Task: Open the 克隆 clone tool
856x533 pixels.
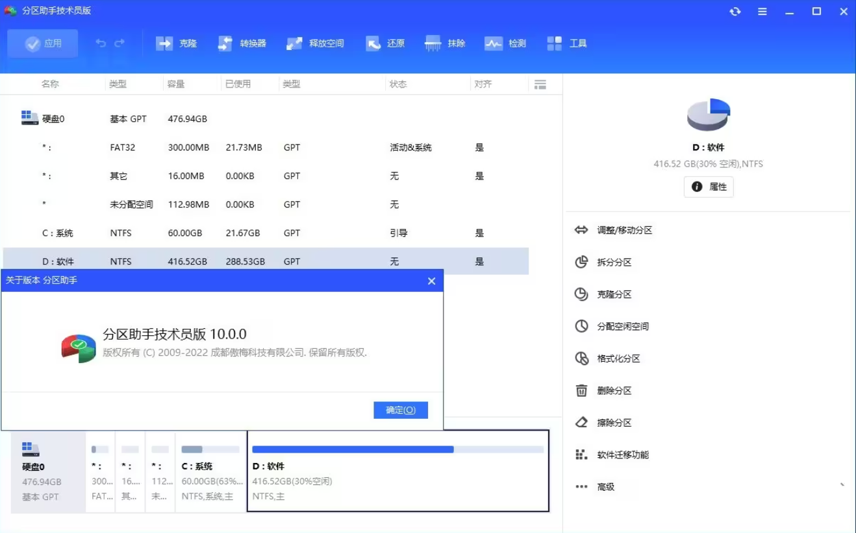Action: click(176, 43)
